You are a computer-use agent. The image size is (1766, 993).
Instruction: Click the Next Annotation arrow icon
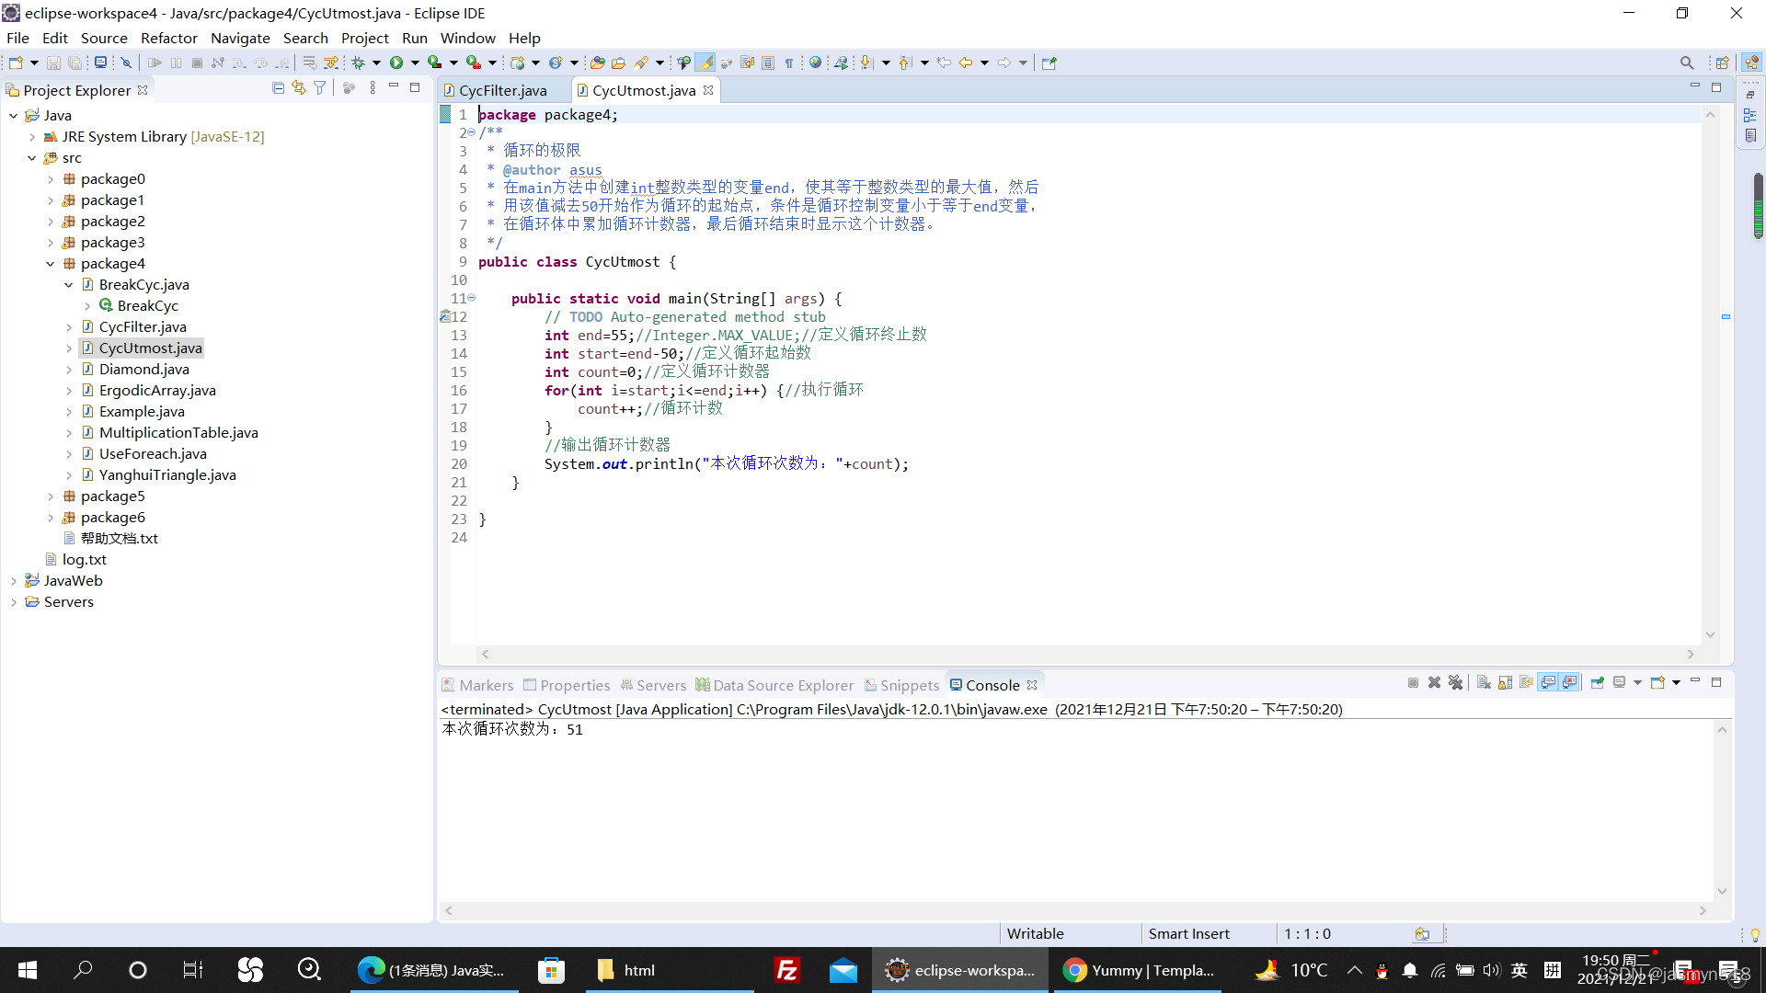866,63
